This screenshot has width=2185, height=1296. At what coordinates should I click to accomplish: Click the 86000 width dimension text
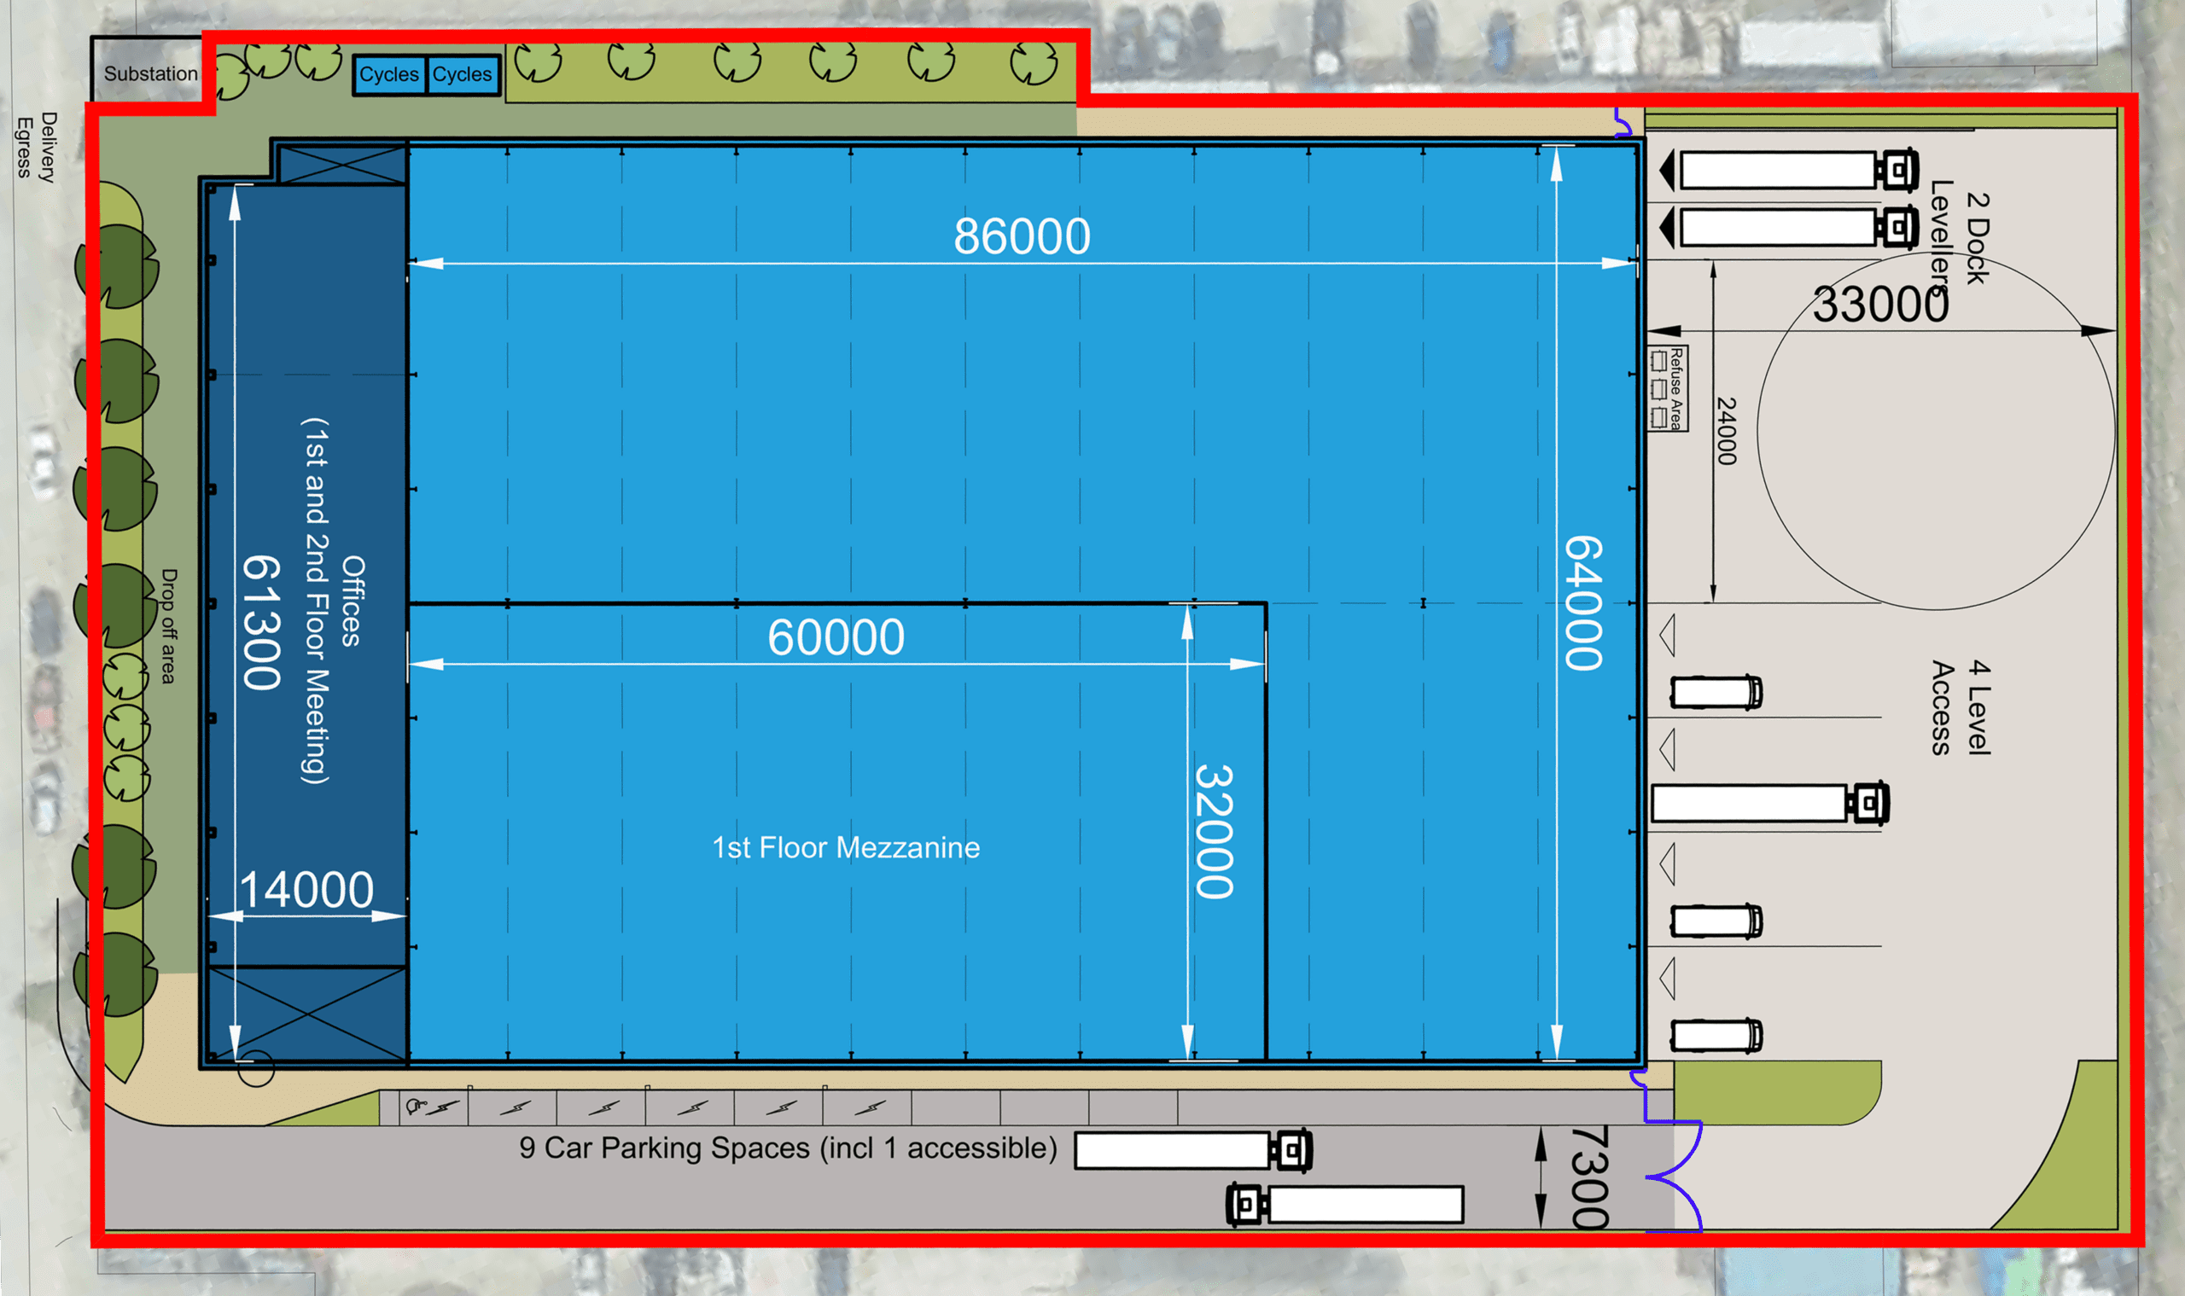click(x=1022, y=235)
